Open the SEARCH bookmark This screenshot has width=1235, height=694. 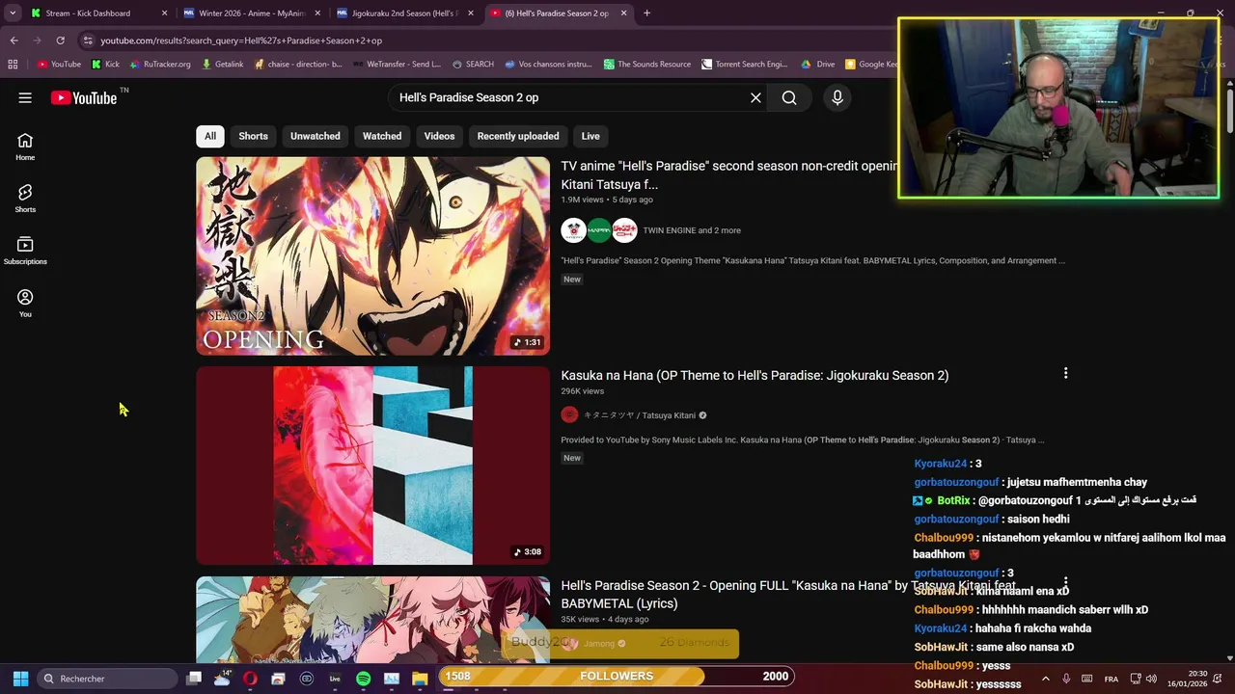pyautogui.click(x=473, y=65)
